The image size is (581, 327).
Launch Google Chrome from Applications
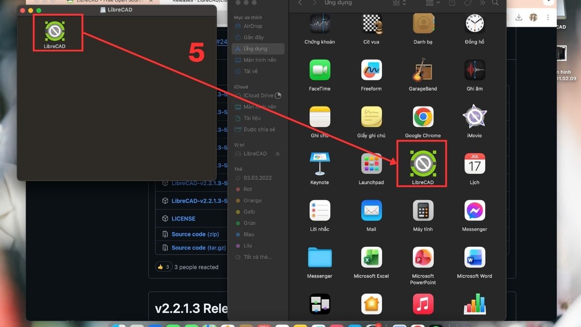423,117
